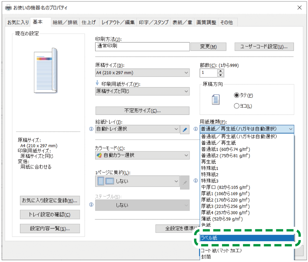
Task: Click the 不定形サイズ button
Action: point(142,110)
